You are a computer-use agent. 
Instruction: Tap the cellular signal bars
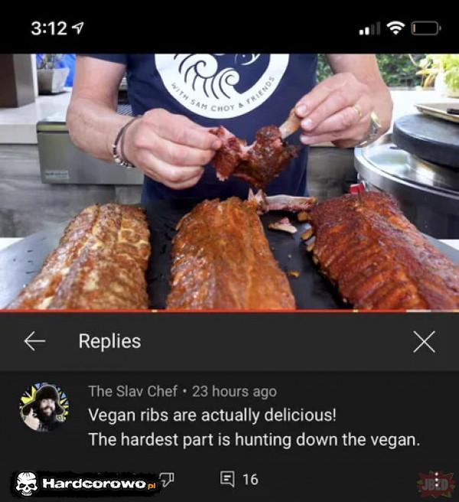[369, 28]
